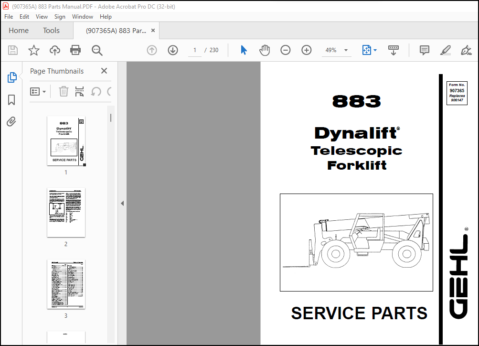Switch to the Tools tab
The image size is (479, 346).
(51, 31)
